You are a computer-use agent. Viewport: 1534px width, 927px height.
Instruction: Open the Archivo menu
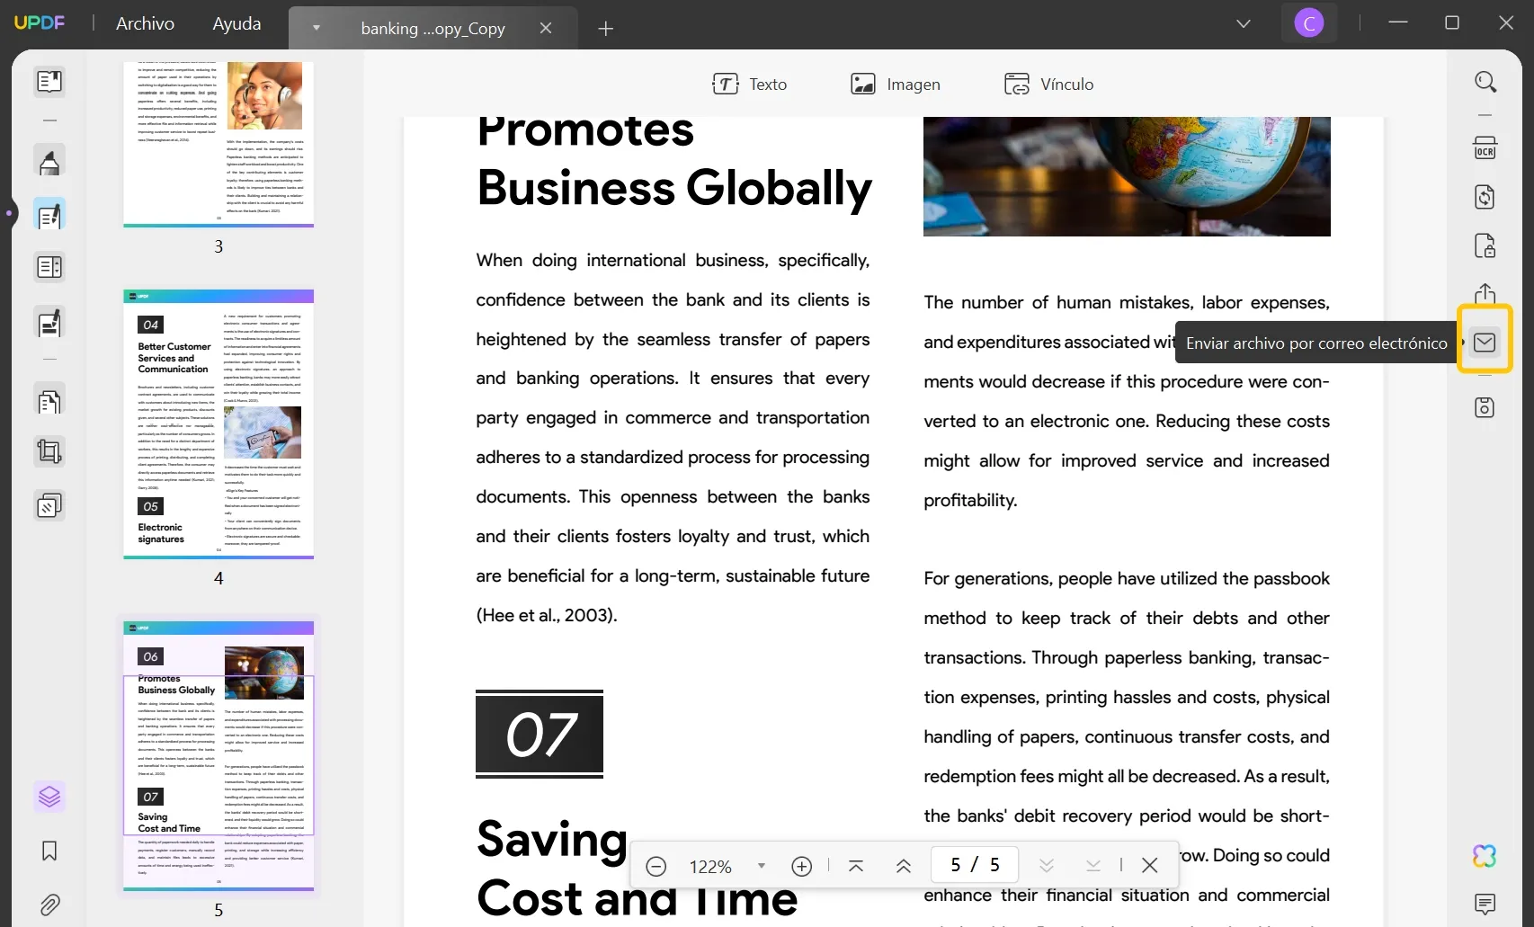coord(145,23)
